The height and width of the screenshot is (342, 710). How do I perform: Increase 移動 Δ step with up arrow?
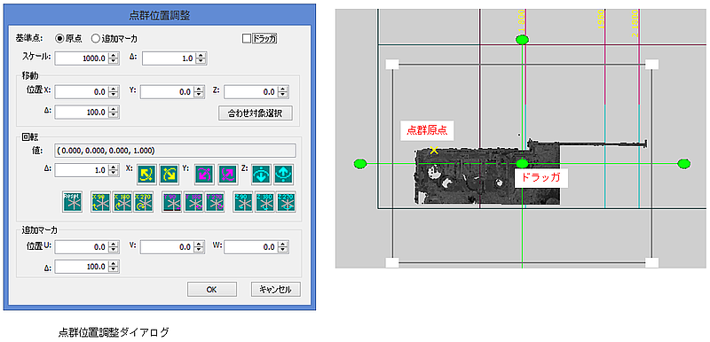[x=114, y=109]
